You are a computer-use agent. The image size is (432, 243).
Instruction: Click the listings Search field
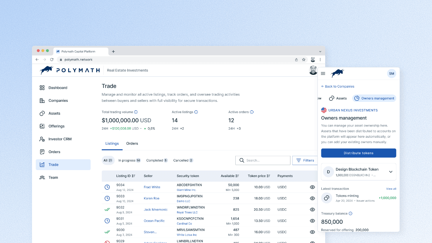(263, 160)
